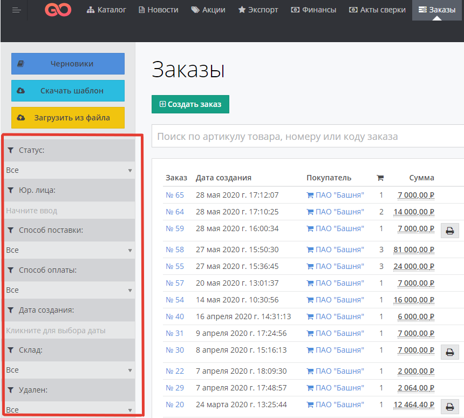Click the Черновики button
The height and width of the screenshot is (418, 464).
[68, 64]
